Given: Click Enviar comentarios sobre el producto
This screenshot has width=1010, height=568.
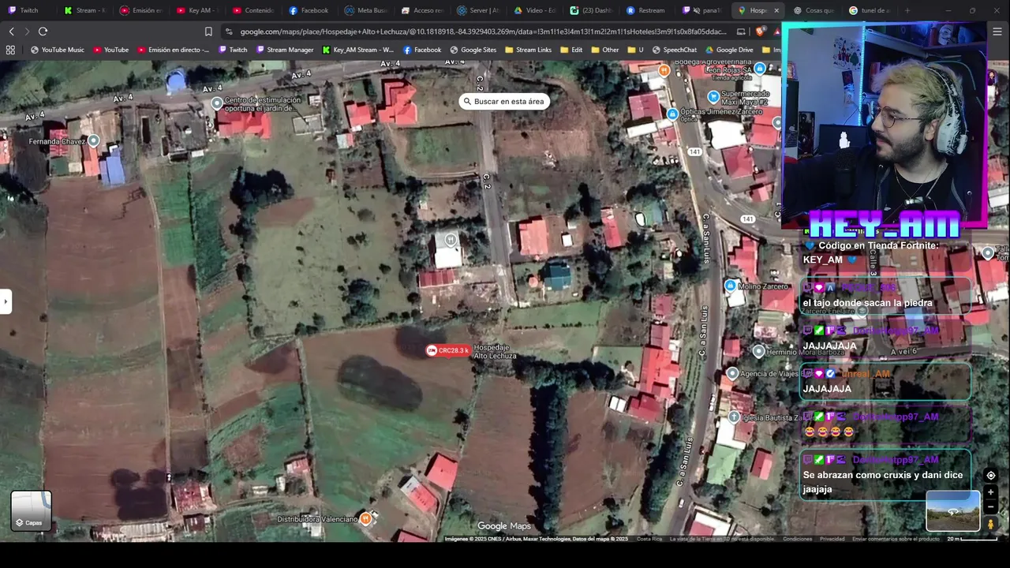Looking at the screenshot, I should pyautogui.click(x=896, y=539).
